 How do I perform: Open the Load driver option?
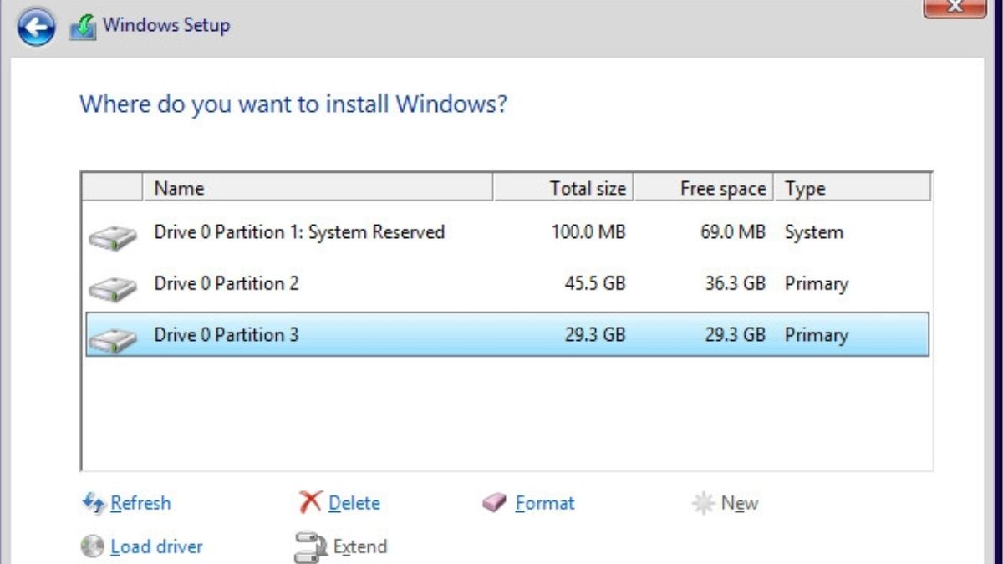[156, 547]
